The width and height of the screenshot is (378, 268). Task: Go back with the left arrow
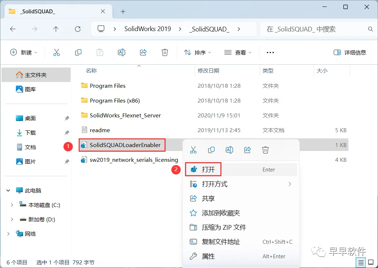tap(13, 29)
